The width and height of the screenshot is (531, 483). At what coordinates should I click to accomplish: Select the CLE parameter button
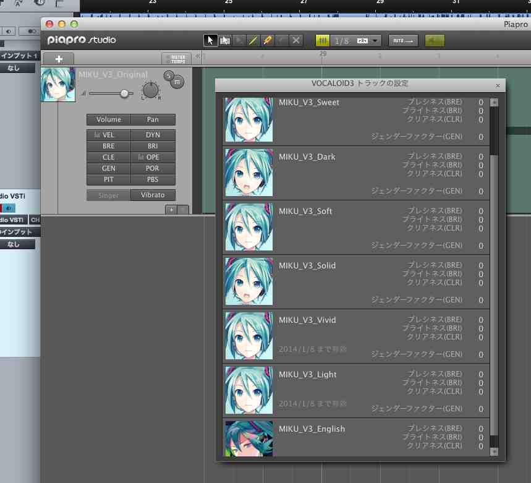(x=109, y=157)
